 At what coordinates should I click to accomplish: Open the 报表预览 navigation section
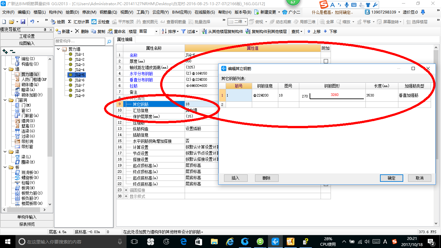coord(27,224)
